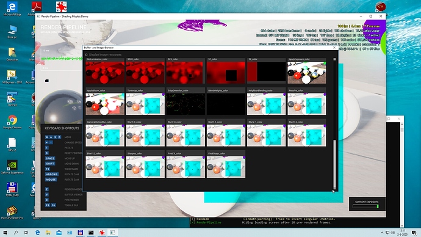The height and width of the screenshot is (237, 421).
Task: Open the EdgeDetection_color buffer thumbnail
Action: (x=185, y=104)
